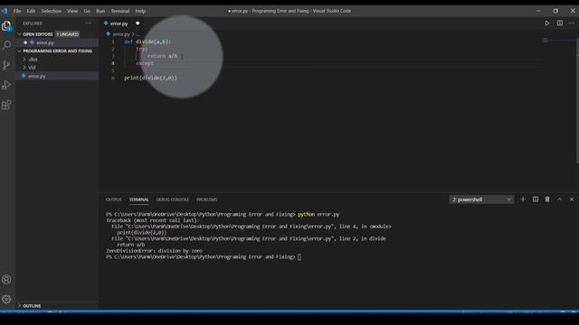Open the Edit menu
This screenshot has width=579, height=325.
coord(31,11)
